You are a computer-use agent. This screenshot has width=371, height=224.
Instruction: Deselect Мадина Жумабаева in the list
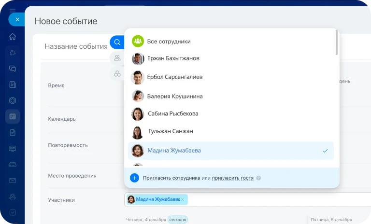pyautogui.click(x=231, y=151)
